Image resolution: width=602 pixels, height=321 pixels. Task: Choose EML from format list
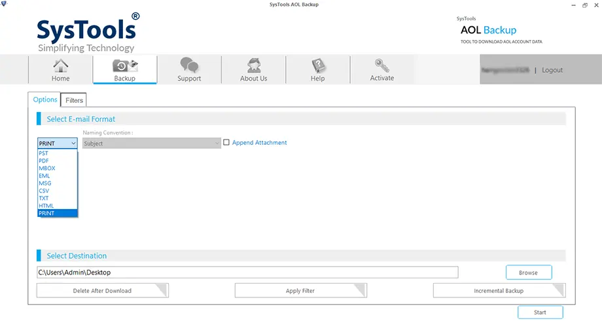pyautogui.click(x=58, y=176)
